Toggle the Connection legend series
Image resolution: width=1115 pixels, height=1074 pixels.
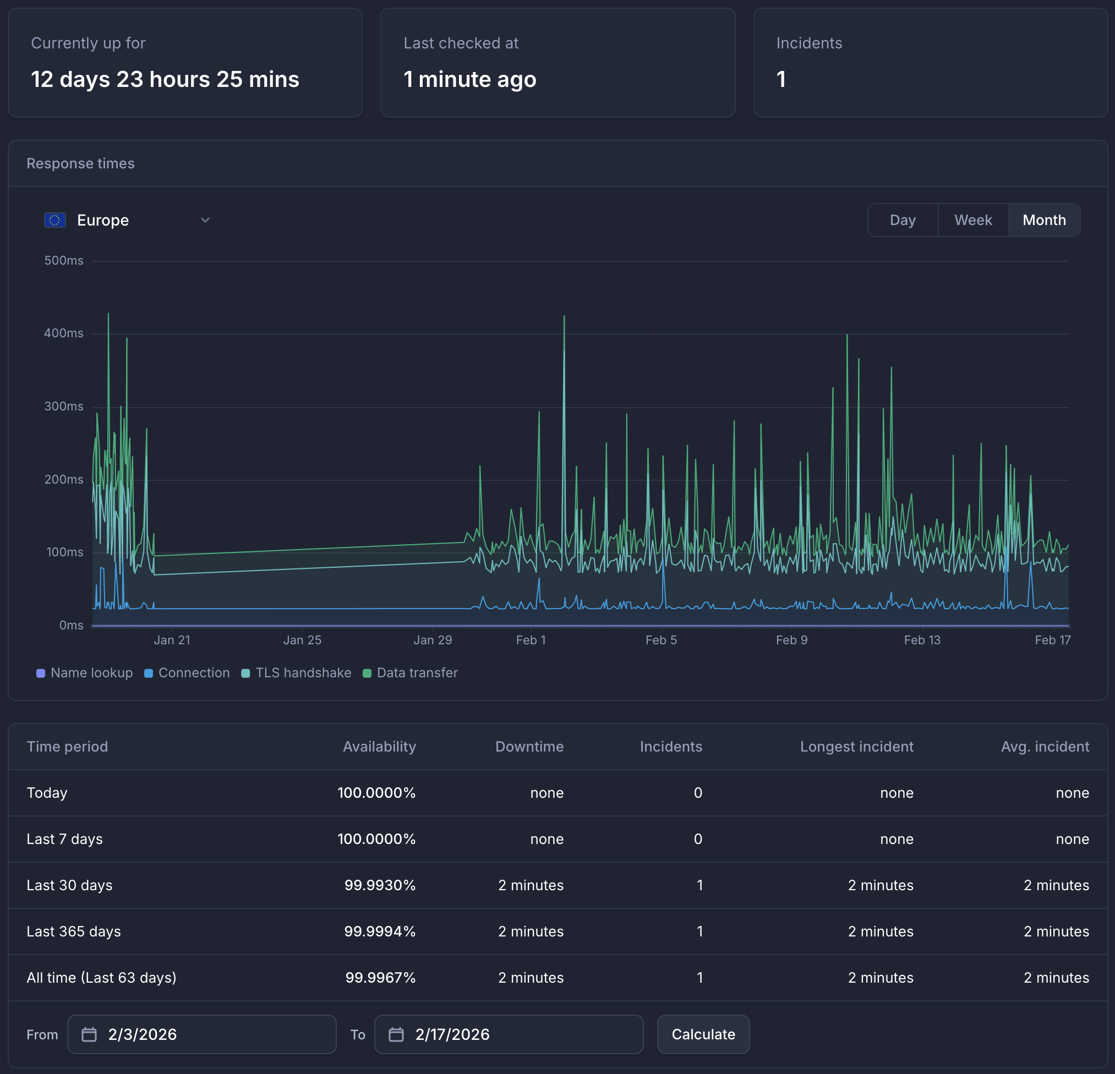[194, 673]
